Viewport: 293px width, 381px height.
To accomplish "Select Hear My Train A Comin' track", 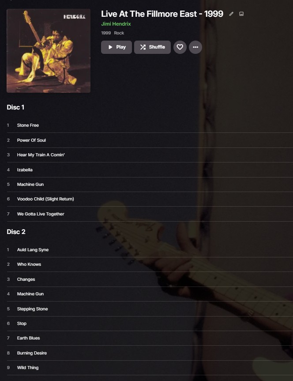I will point(150,155).
